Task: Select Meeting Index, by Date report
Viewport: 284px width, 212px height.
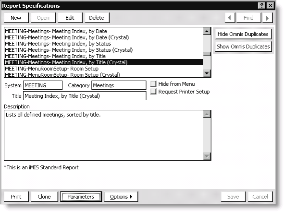Action: (x=56, y=31)
